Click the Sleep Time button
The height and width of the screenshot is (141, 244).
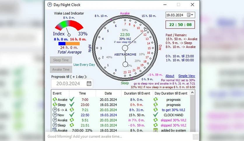[61, 60]
